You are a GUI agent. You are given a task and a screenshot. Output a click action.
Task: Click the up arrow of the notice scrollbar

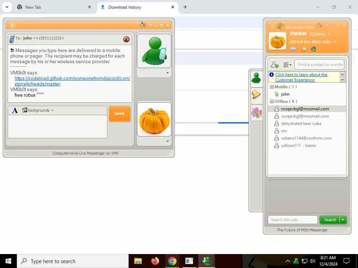[x=342, y=74]
